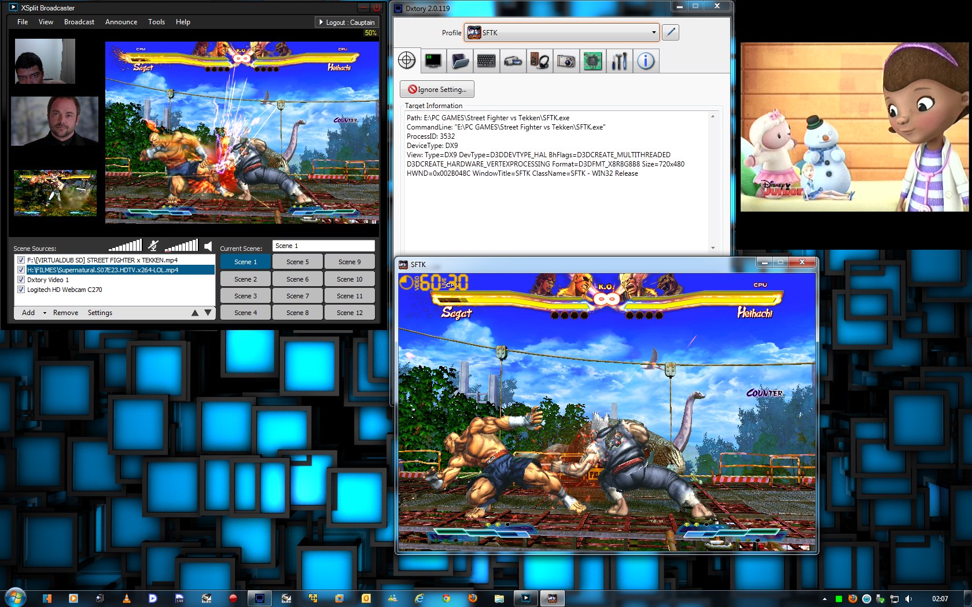Switch to Scene 8

point(298,313)
